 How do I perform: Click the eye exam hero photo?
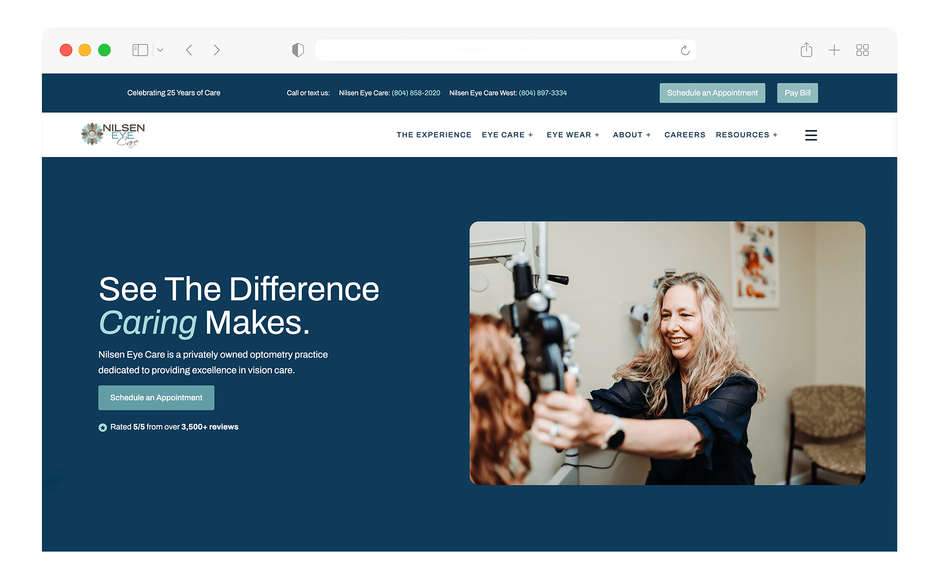[667, 353]
